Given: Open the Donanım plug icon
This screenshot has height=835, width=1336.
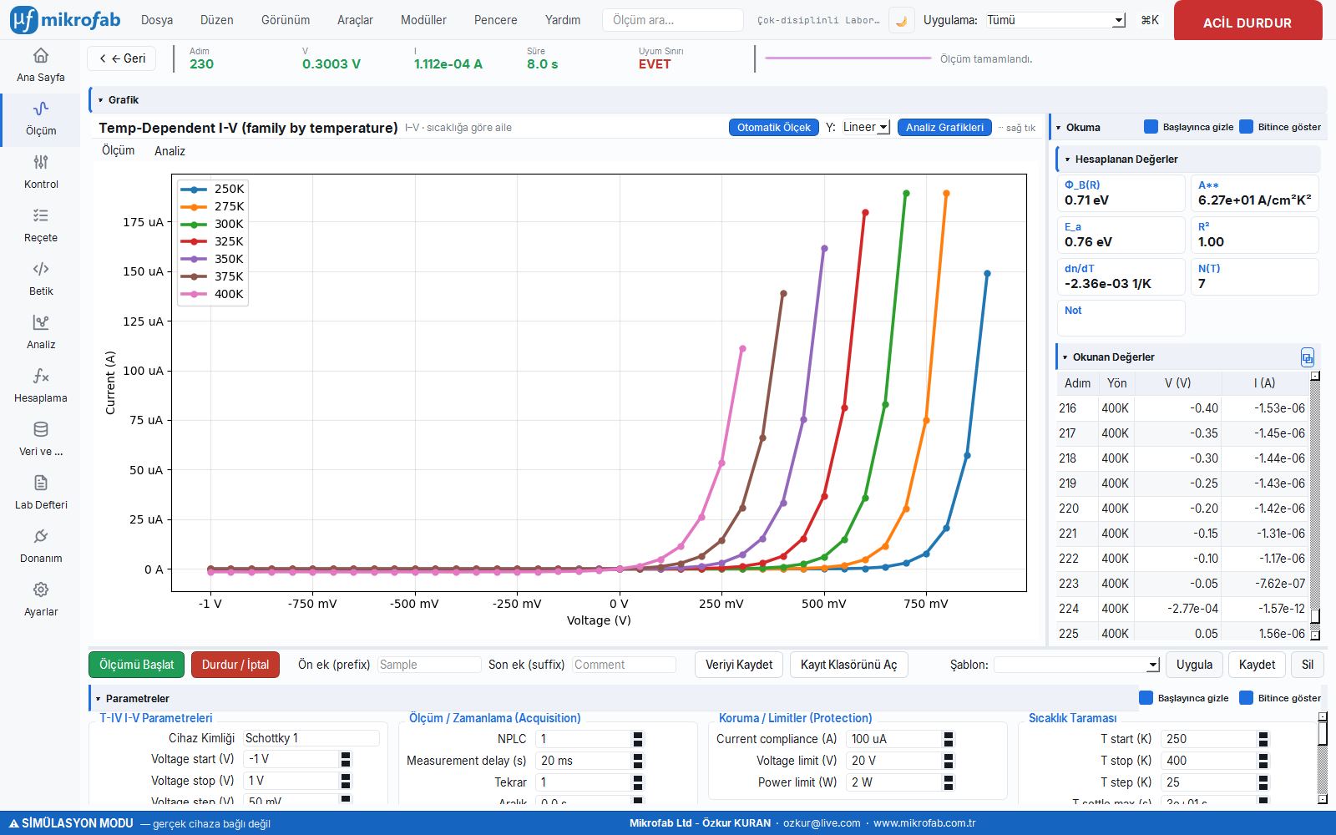Looking at the screenshot, I should [41, 536].
